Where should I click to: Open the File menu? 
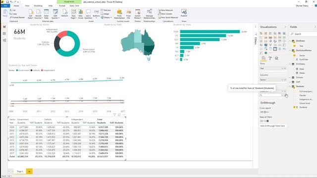click(5, 6)
